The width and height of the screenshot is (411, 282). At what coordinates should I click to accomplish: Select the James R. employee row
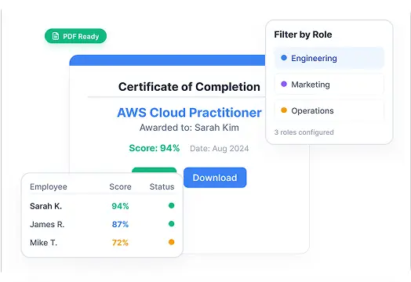[102, 224]
